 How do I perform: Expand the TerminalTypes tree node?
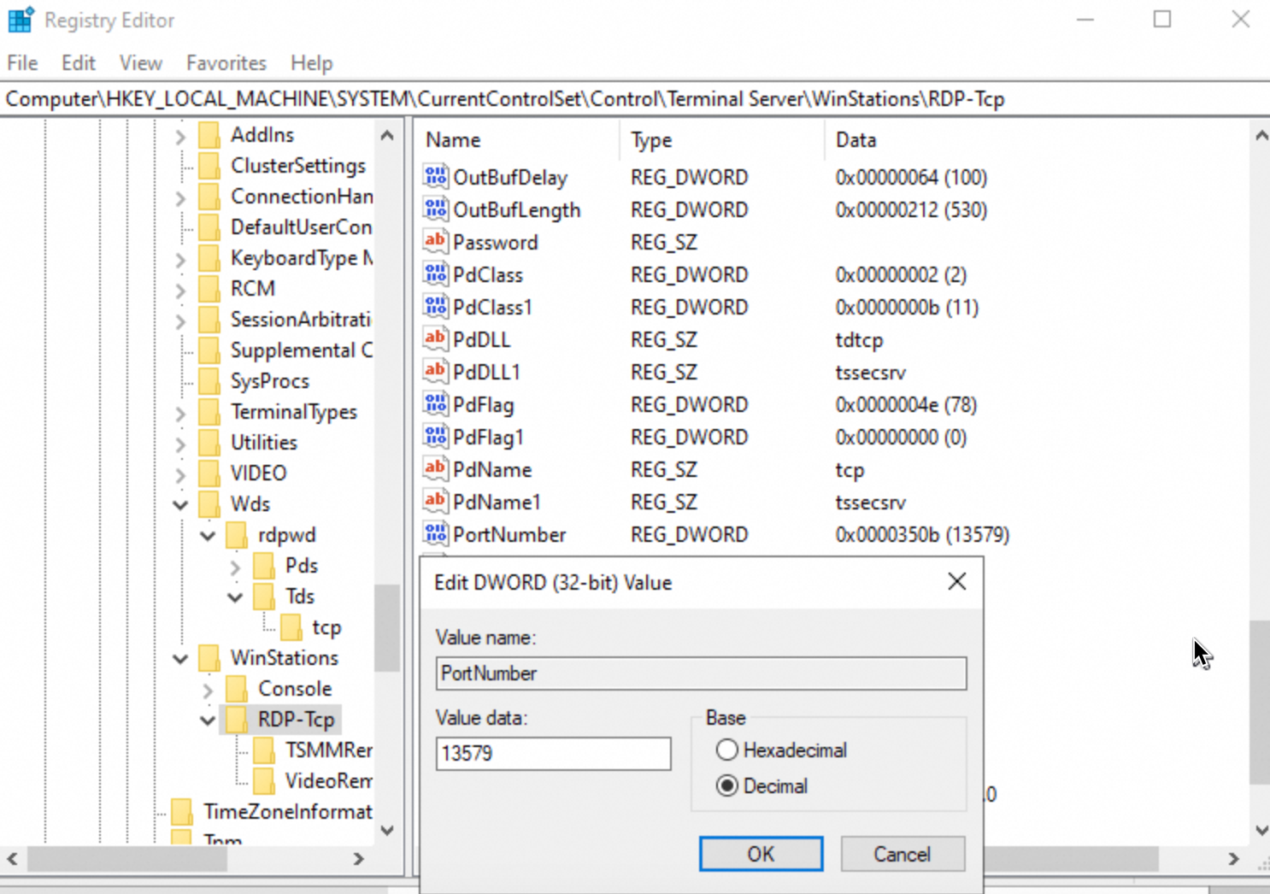click(x=180, y=412)
